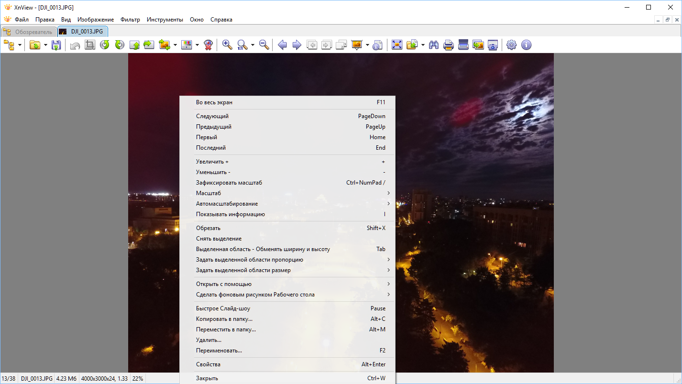This screenshot has width=682, height=384.
Task: Choose Переименовать... in context menu
Action: 219,351
